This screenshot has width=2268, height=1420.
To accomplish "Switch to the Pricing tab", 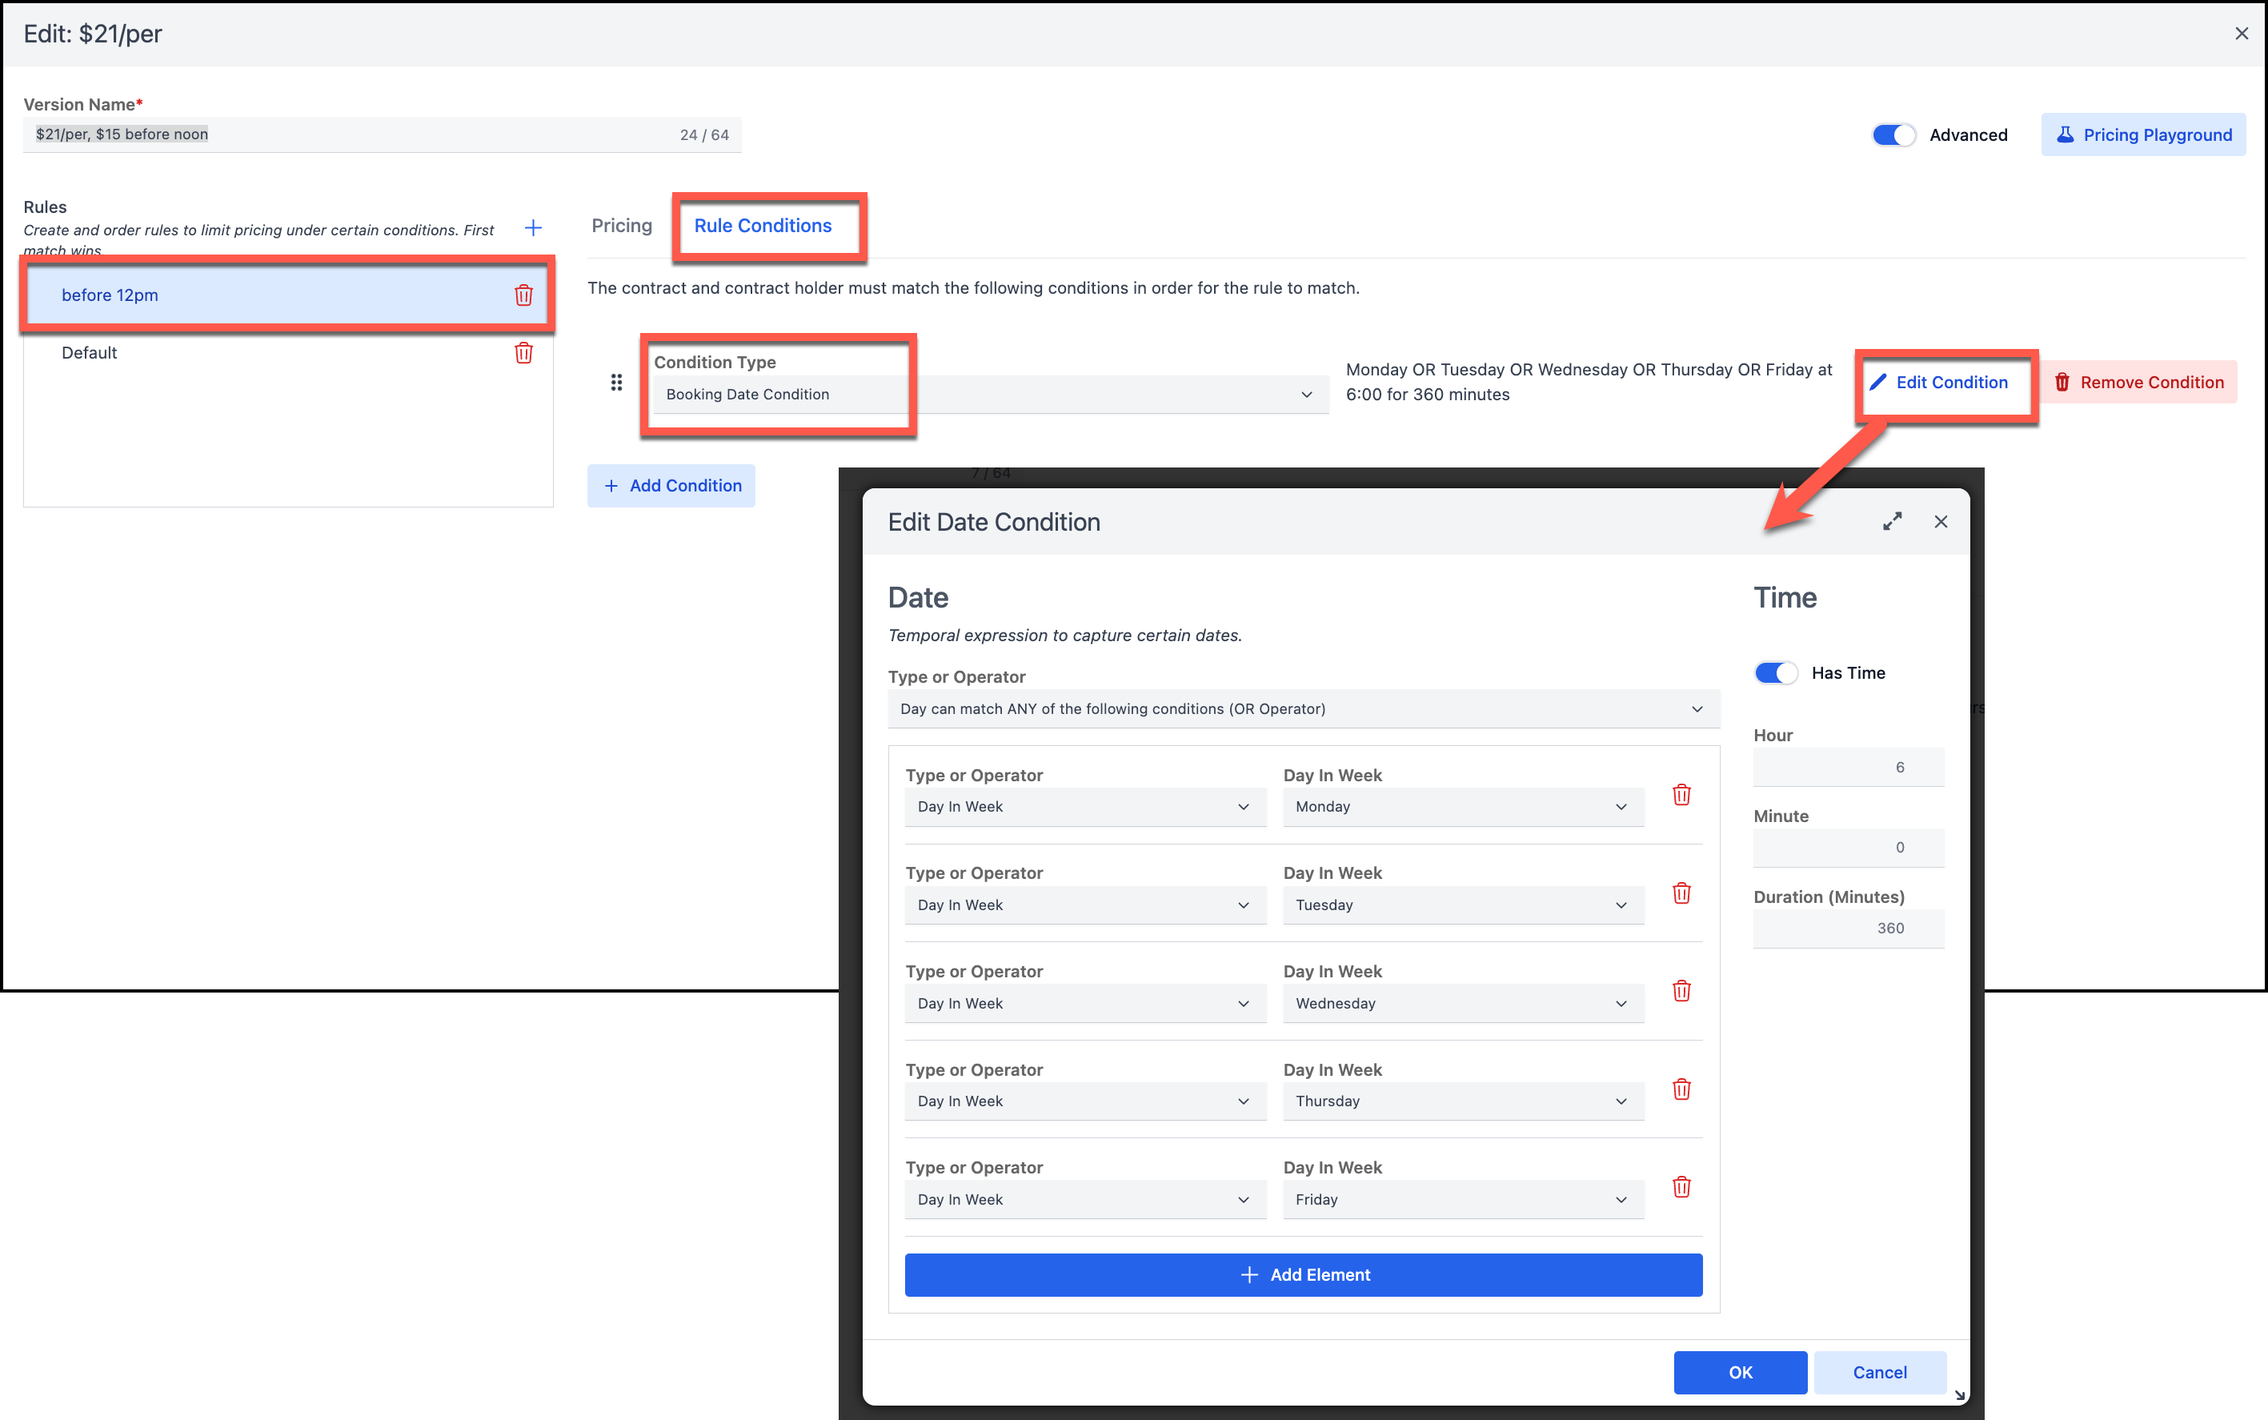I will point(622,227).
